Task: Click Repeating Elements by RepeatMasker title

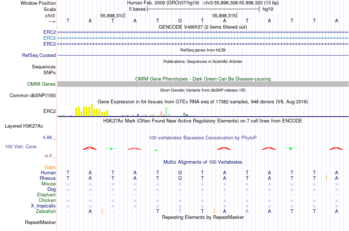Action: tap(203, 217)
